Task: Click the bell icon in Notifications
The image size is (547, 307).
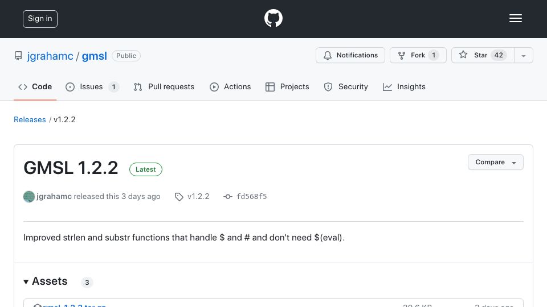Action: coord(327,56)
